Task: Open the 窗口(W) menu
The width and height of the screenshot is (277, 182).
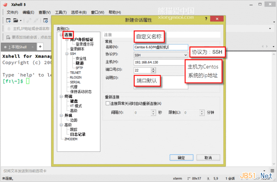Action: (98, 12)
